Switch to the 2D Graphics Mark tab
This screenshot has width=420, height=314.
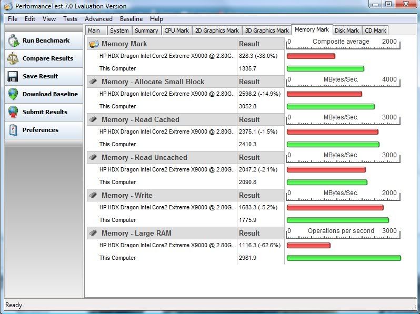coord(217,31)
